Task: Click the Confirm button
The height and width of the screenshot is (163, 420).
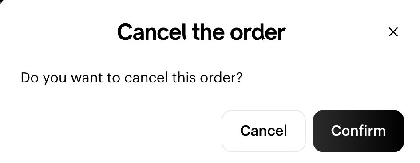Action: click(358, 131)
